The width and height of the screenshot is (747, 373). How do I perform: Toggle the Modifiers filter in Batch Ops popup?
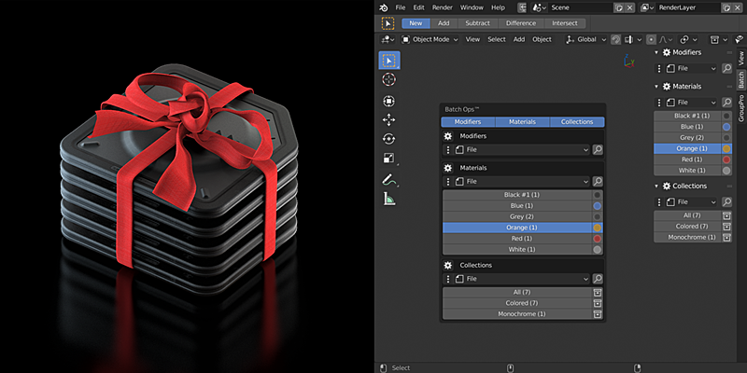click(x=468, y=122)
